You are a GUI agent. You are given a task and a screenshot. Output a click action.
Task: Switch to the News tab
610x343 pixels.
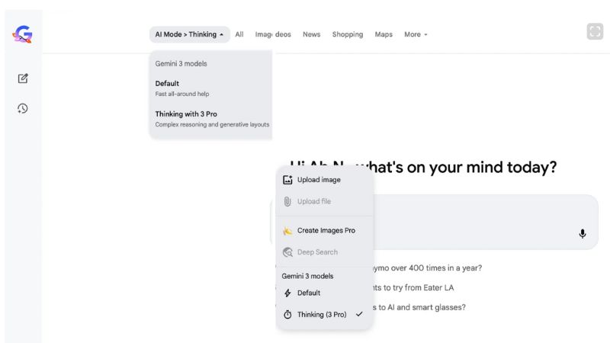[x=312, y=34]
